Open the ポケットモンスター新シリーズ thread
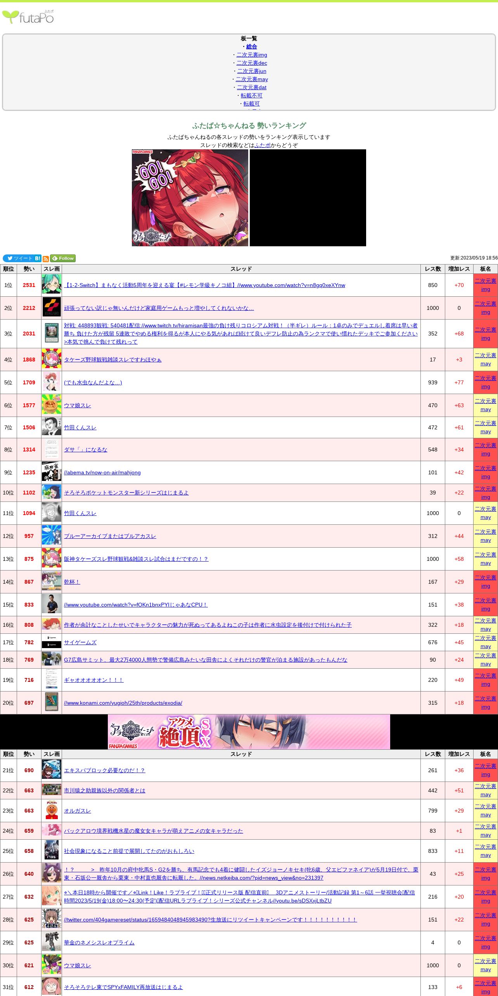This screenshot has height=996, width=498. pyautogui.click(x=126, y=493)
